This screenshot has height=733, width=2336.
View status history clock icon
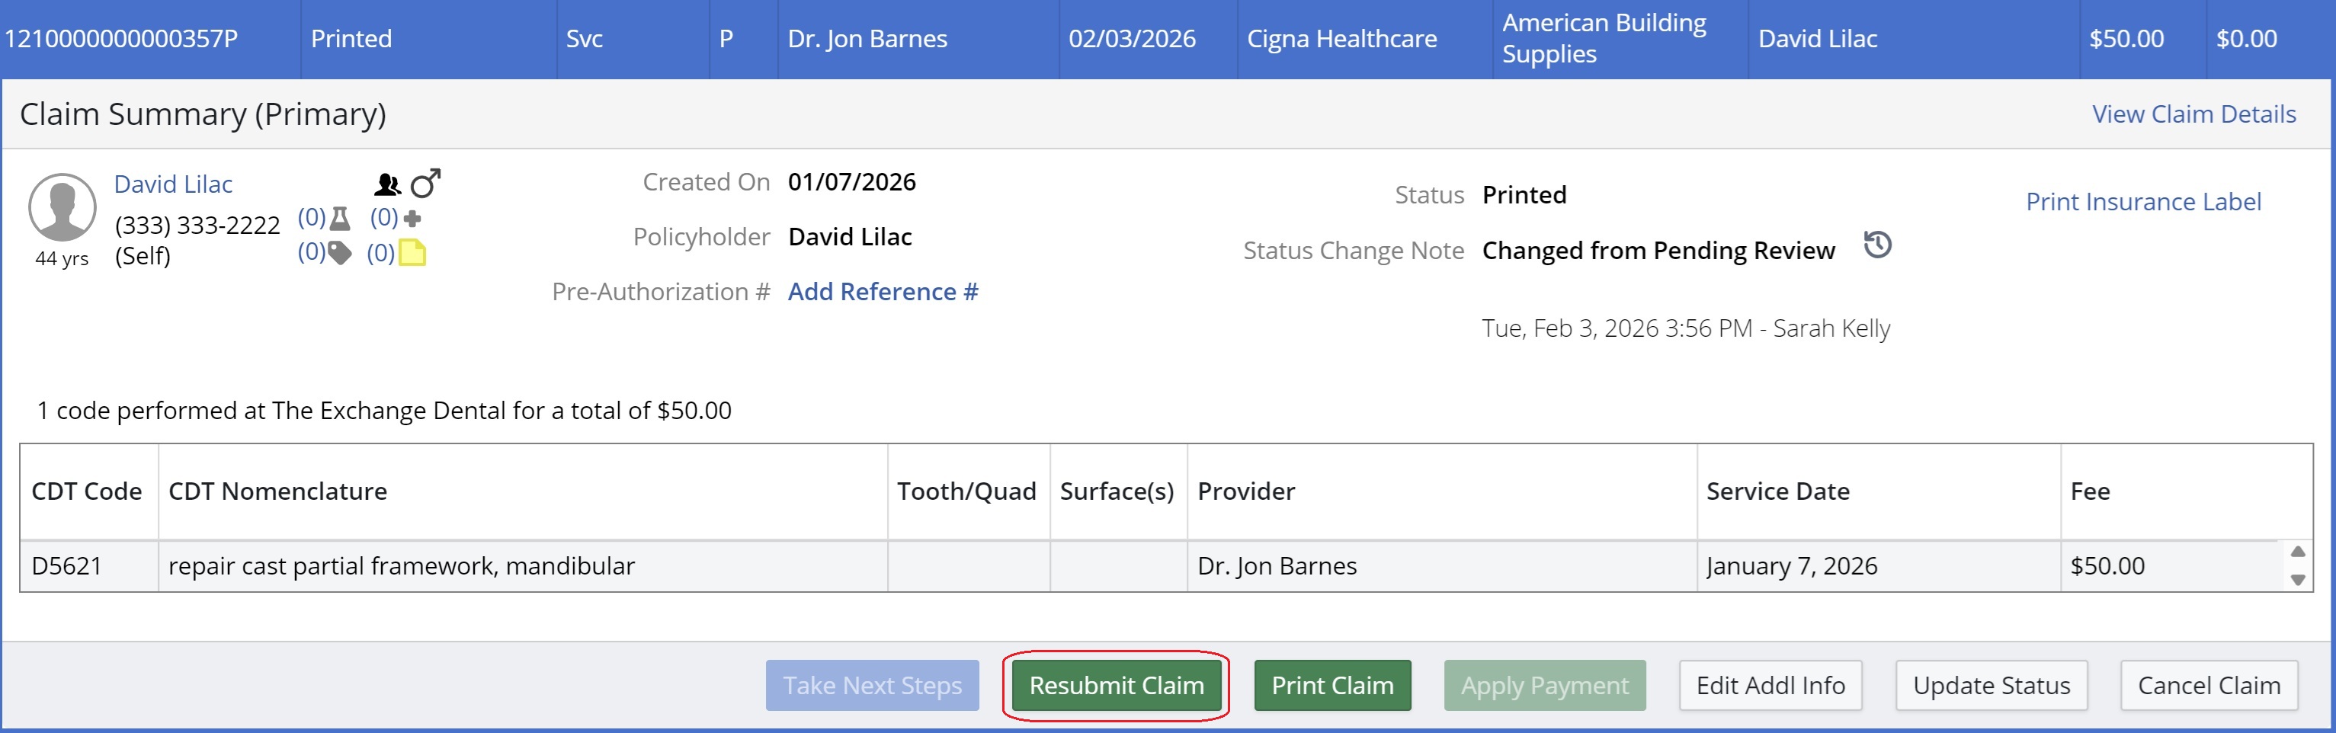point(1877,245)
